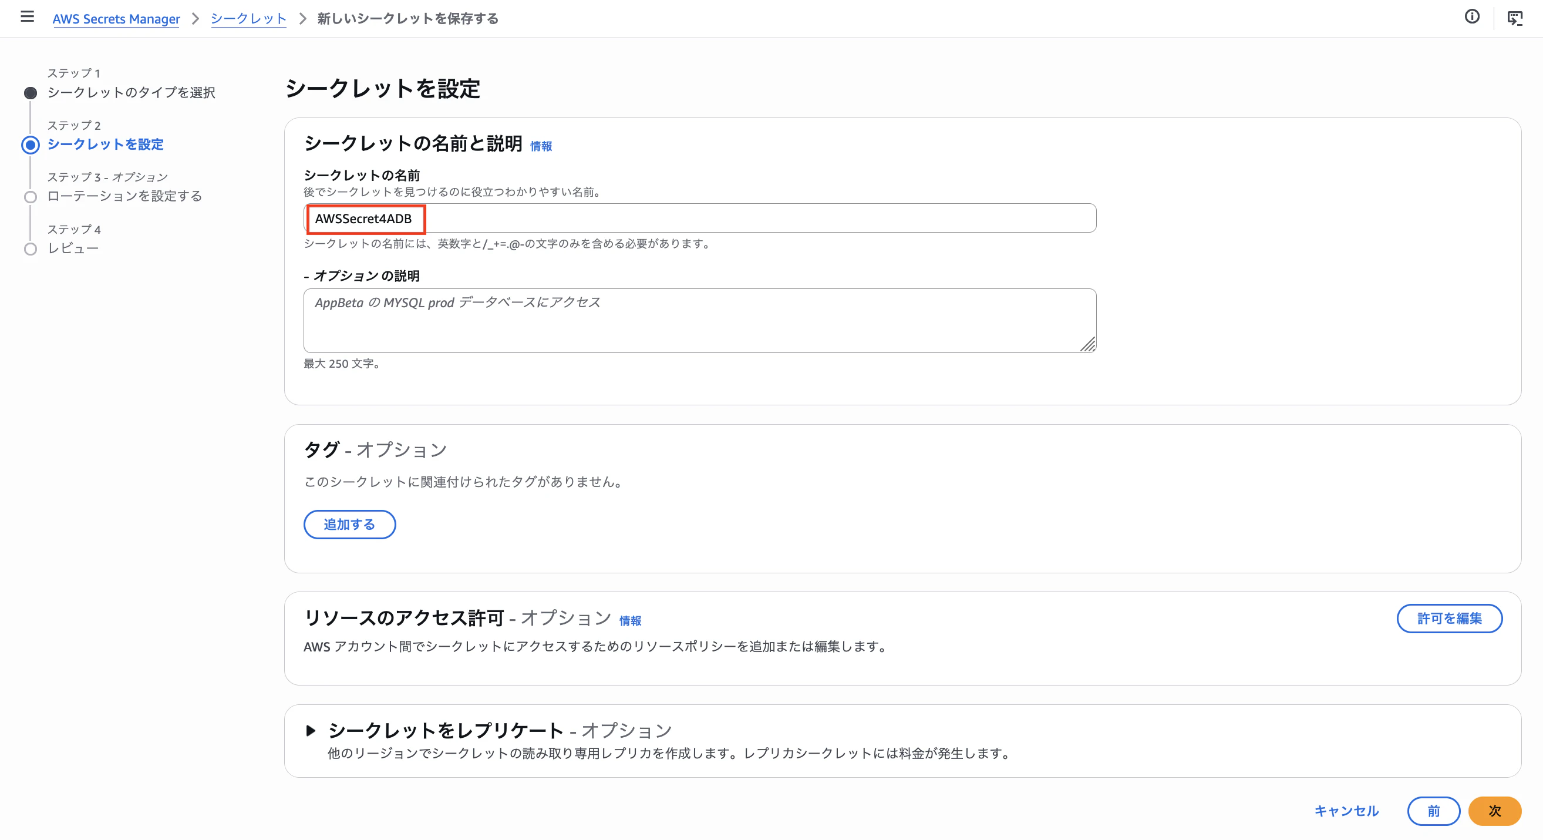1543x840 pixels.
Task: Click the ステップ 3 ローテーションを設定する circle
Action: coord(30,196)
